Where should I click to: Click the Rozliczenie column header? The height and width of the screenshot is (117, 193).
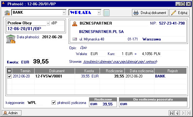[x=112, y=71]
